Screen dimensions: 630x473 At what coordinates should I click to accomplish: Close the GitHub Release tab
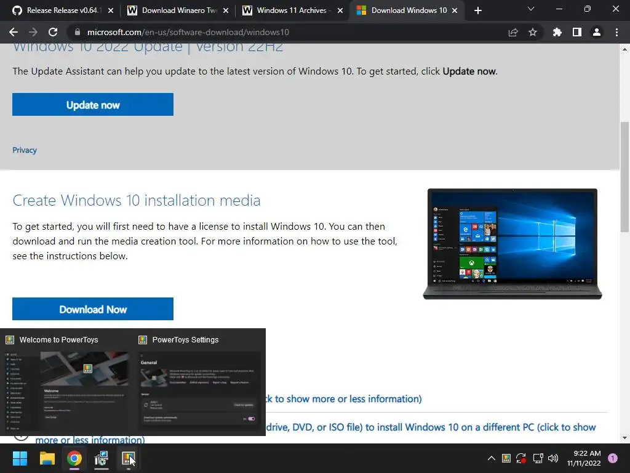pos(111,10)
